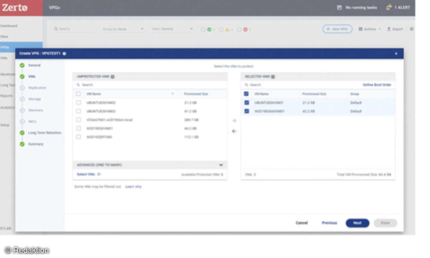Open the 1 ALERT bell notification
This screenshot has height=258, width=430.
[398, 8]
